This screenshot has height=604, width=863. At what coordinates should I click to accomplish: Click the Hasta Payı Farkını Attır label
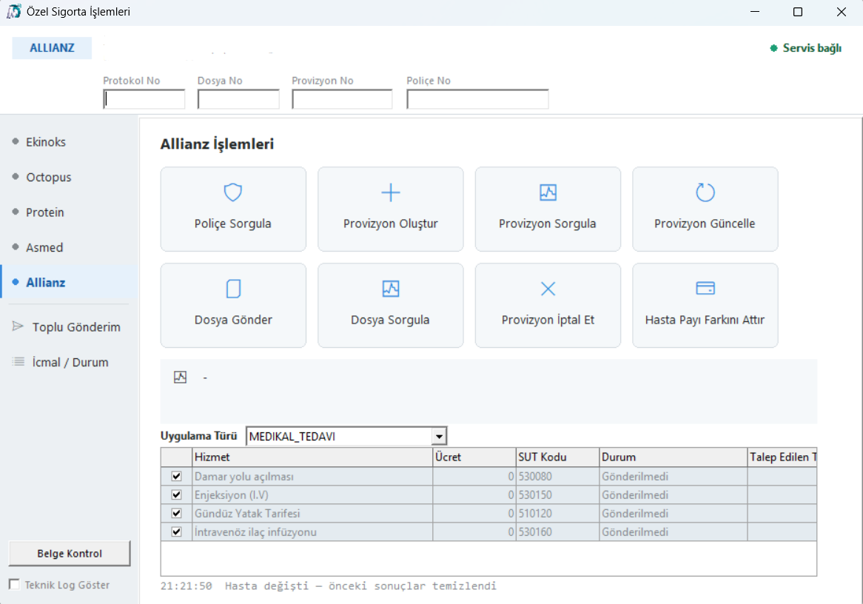pyautogui.click(x=705, y=320)
